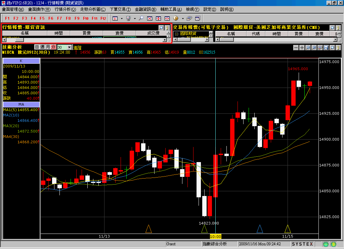Screen dimensions: 344x249
Task: Click the trend chart window toolbar icon
Action: coord(198,18)
